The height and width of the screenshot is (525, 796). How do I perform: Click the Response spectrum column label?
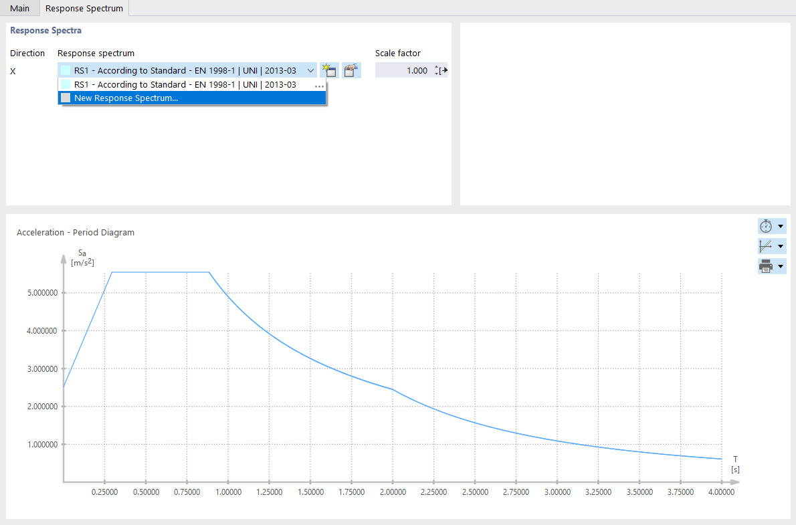pos(96,54)
